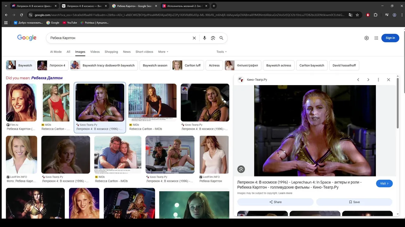
Task: Switch to News results tab
Action: click(x=127, y=52)
